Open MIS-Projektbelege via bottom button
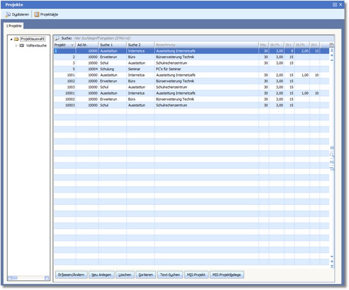This screenshot has height=290, width=349. 227,275
